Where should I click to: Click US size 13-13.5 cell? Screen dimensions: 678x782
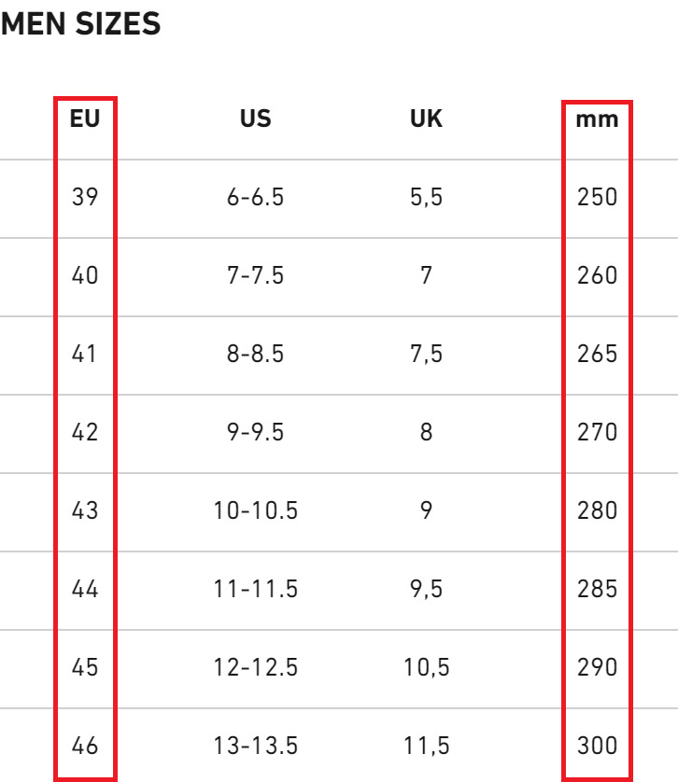[x=255, y=746]
